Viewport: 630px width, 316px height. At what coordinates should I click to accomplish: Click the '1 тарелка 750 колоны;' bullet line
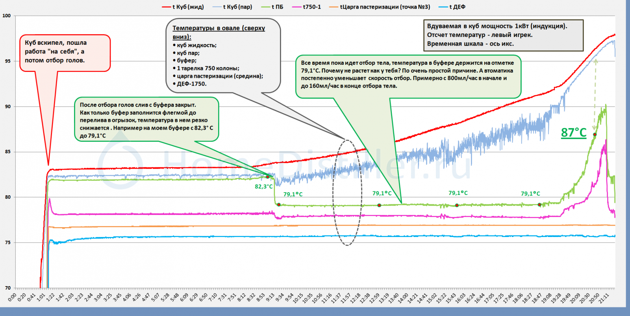(206, 68)
